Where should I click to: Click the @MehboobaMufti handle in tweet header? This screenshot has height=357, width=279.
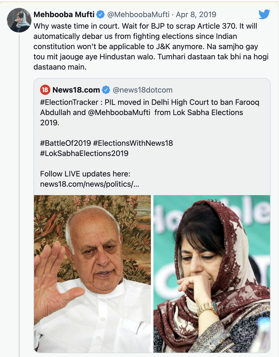(138, 15)
